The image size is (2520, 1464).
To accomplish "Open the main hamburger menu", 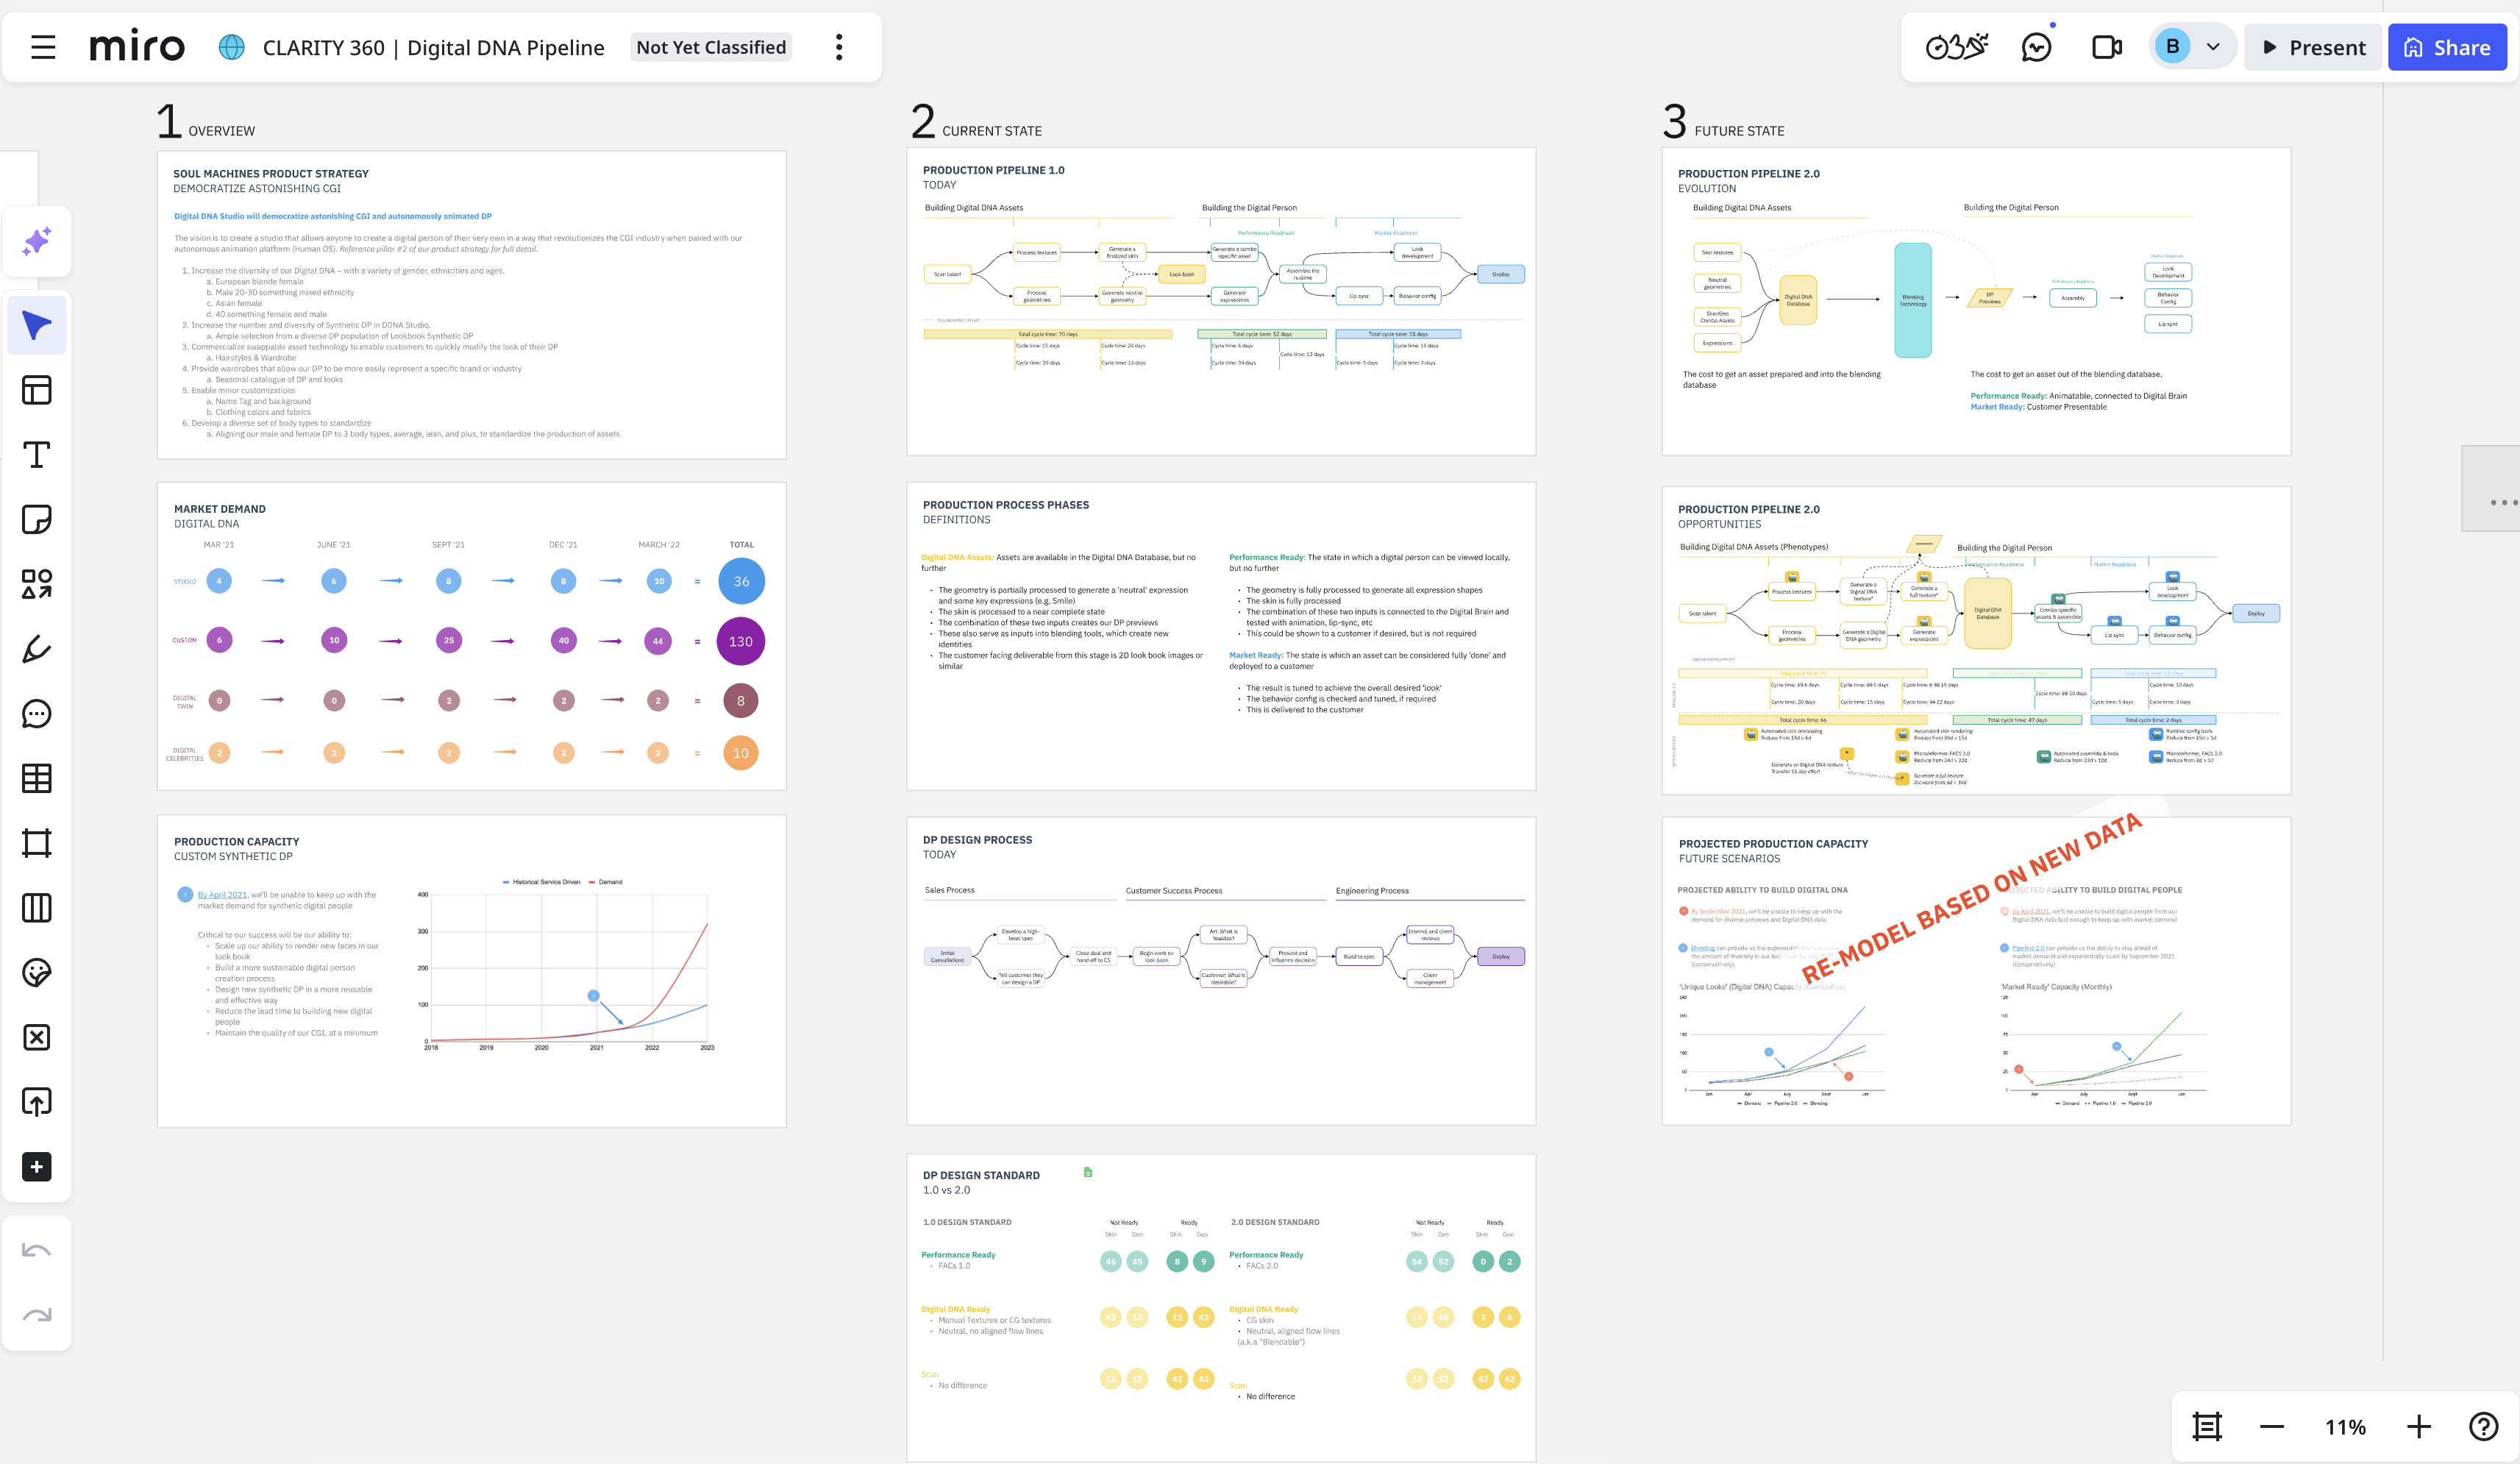I will click(x=43, y=46).
